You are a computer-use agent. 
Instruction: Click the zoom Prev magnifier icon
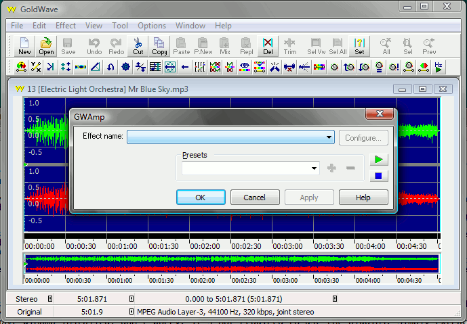coord(429,46)
